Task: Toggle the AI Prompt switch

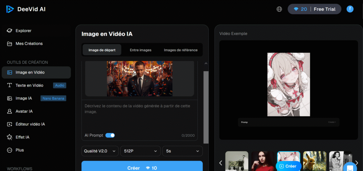Action: click(x=110, y=135)
